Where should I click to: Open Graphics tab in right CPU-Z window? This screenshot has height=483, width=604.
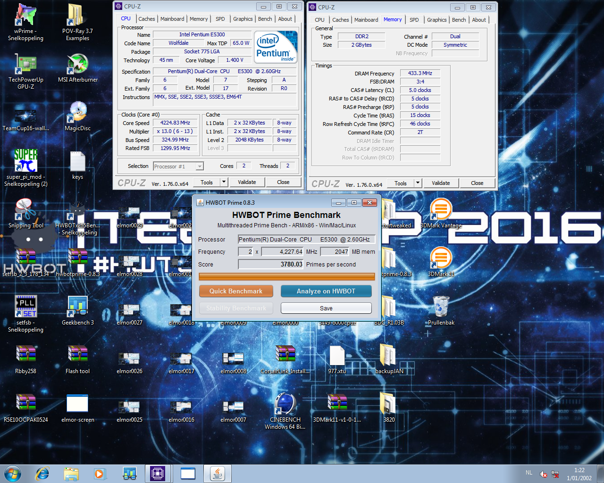coord(437,20)
